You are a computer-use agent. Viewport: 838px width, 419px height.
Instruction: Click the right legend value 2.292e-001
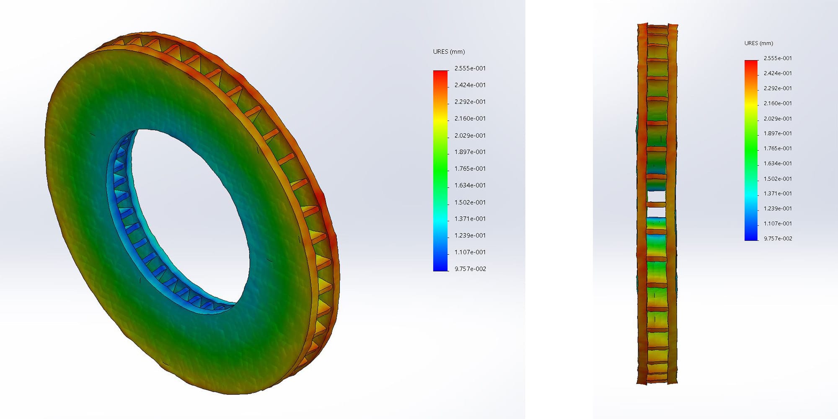pyautogui.click(x=778, y=88)
